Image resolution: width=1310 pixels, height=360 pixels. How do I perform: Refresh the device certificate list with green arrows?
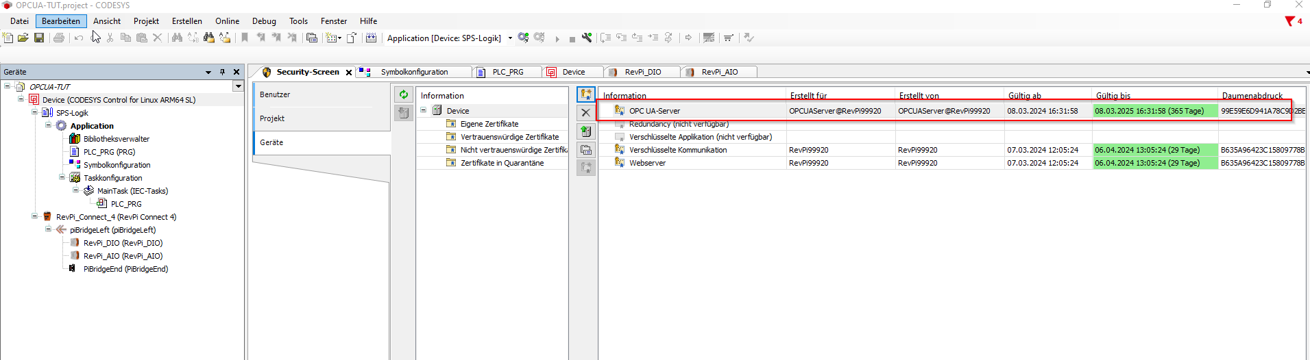click(x=404, y=95)
